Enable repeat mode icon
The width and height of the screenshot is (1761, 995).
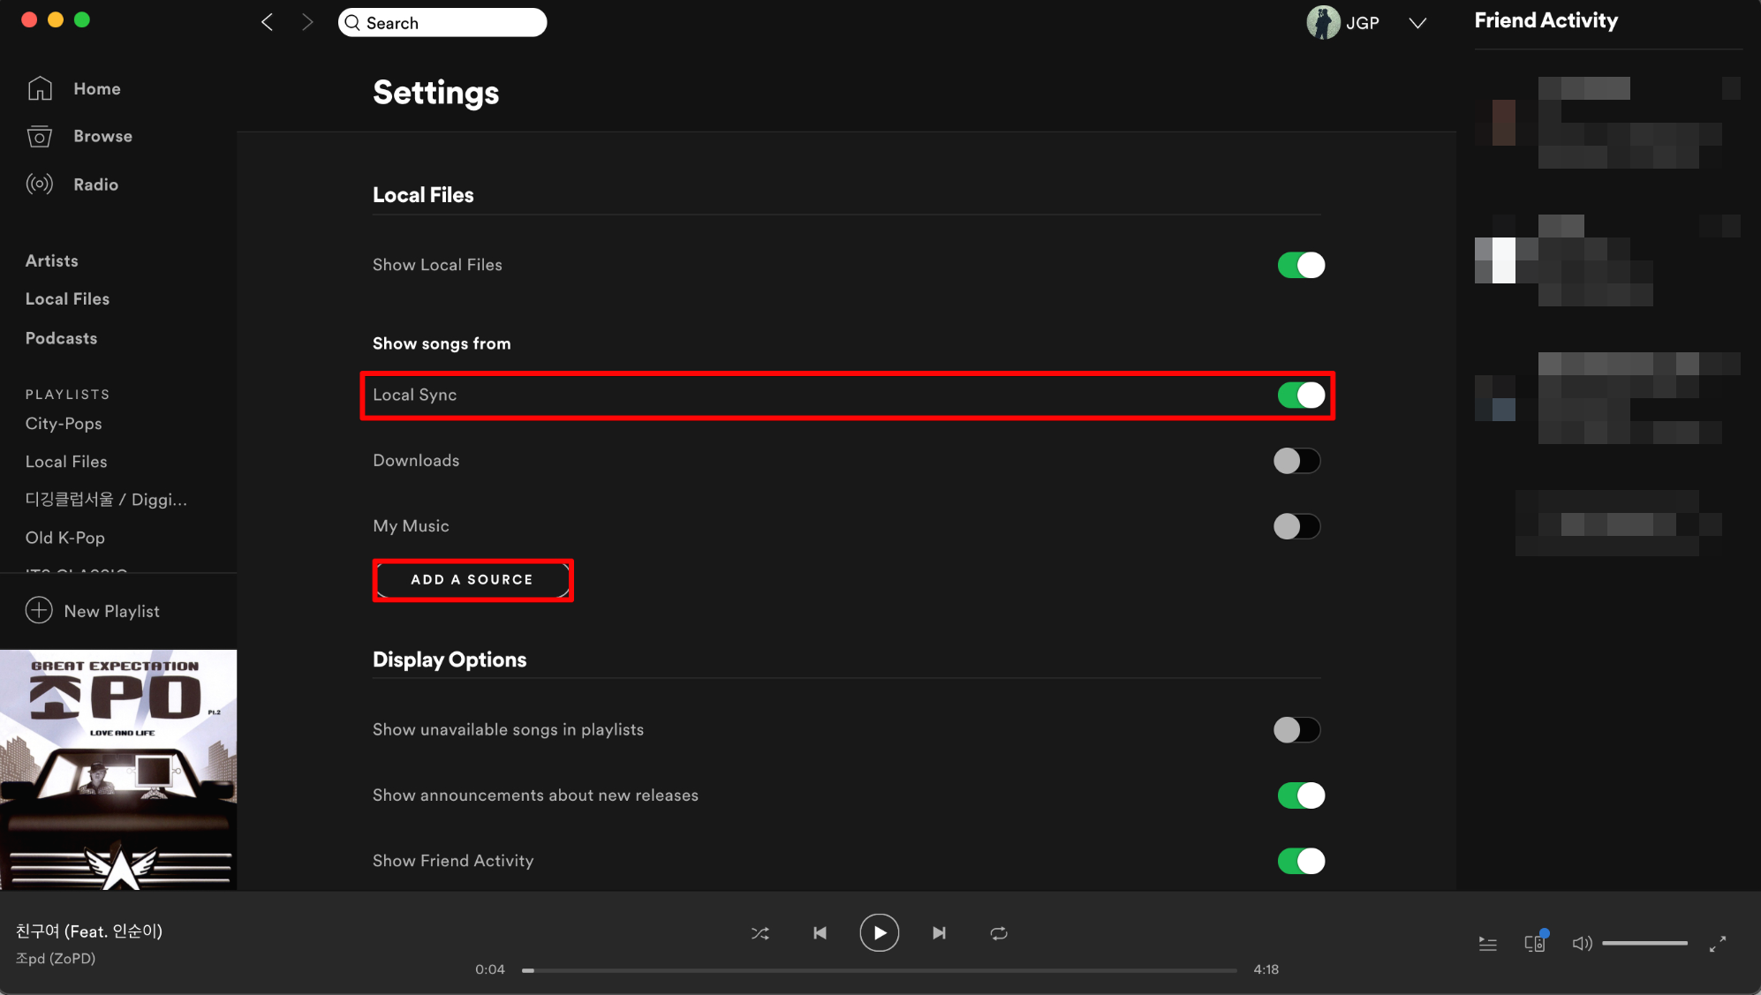(x=999, y=933)
